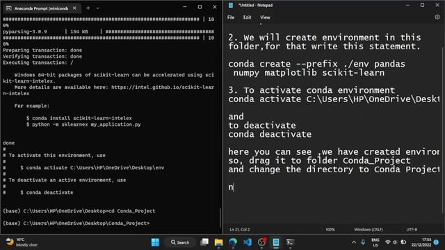Open the notification badge icon
Screen dimensions: 445x250
tap(437, 242)
